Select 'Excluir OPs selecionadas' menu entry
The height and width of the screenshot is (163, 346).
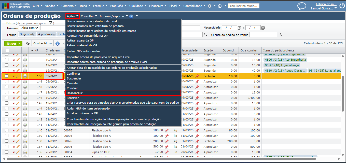pos(83,51)
